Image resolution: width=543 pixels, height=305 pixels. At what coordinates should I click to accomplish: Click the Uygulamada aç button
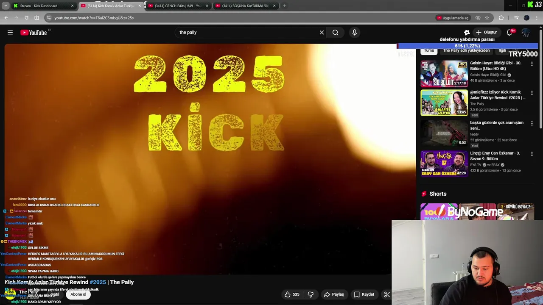coord(452,18)
